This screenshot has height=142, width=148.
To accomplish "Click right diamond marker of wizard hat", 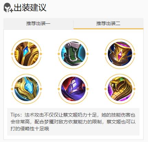I will [x=88, y=89].
